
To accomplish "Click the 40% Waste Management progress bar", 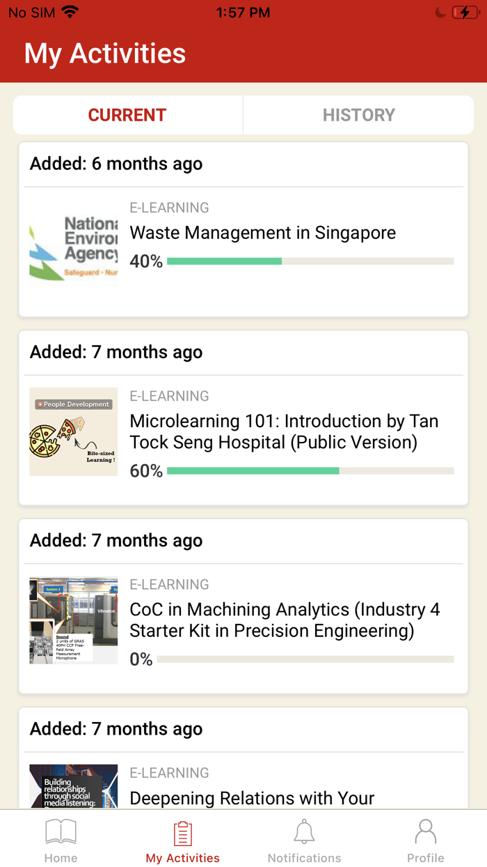I will (x=310, y=261).
